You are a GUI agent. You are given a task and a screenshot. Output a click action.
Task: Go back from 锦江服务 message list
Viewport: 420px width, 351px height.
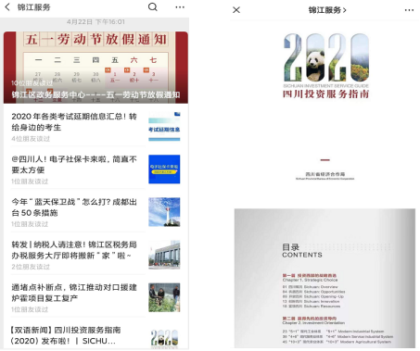tap(7, 6)
